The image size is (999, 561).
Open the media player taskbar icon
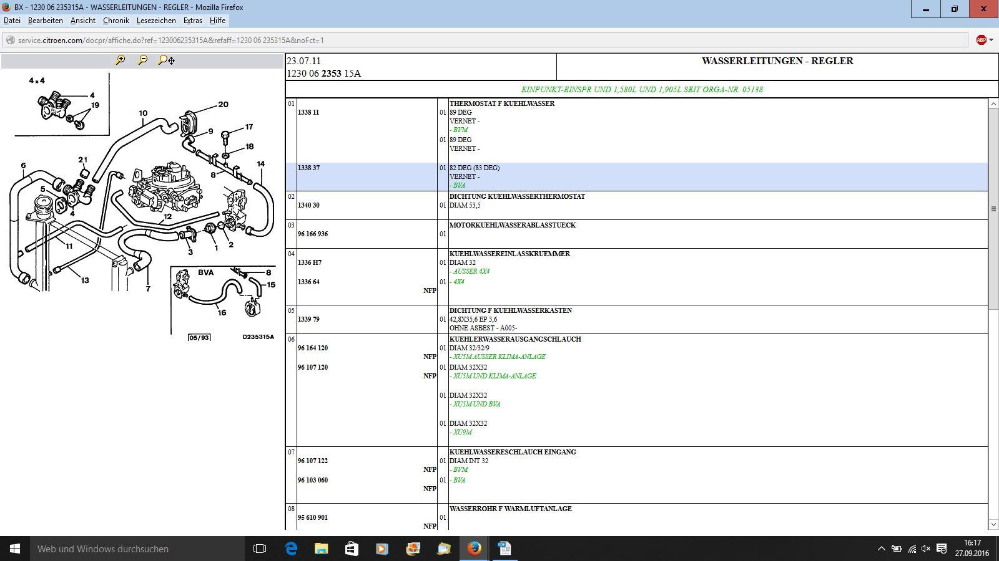tap(382, 549)
